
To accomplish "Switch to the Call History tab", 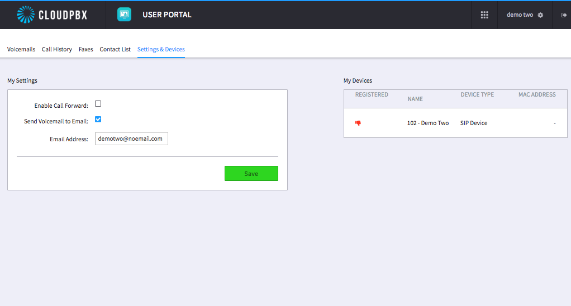I will (x=57, y=49).
